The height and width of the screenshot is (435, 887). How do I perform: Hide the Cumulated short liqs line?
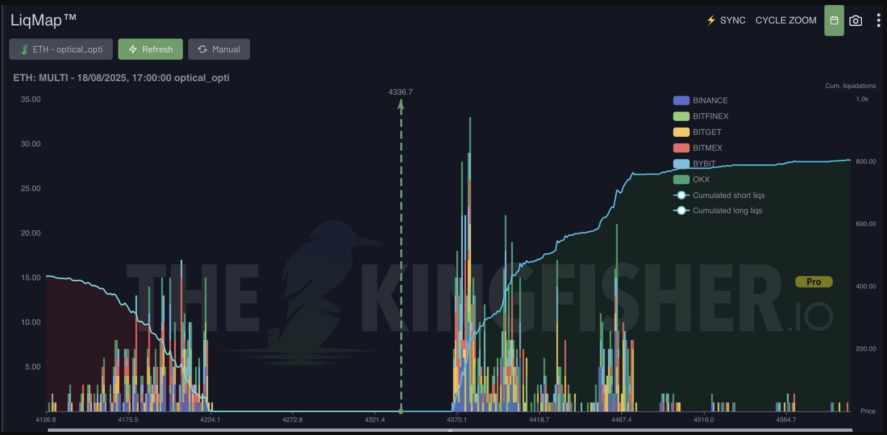coord(728,195)
